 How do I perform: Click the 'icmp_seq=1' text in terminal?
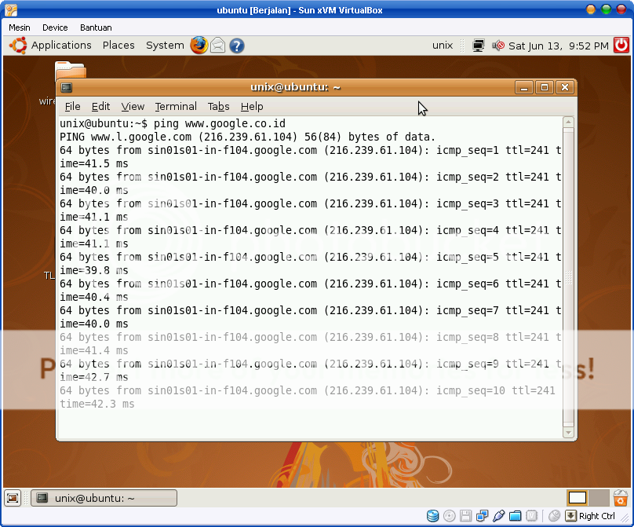coord(468,150)
